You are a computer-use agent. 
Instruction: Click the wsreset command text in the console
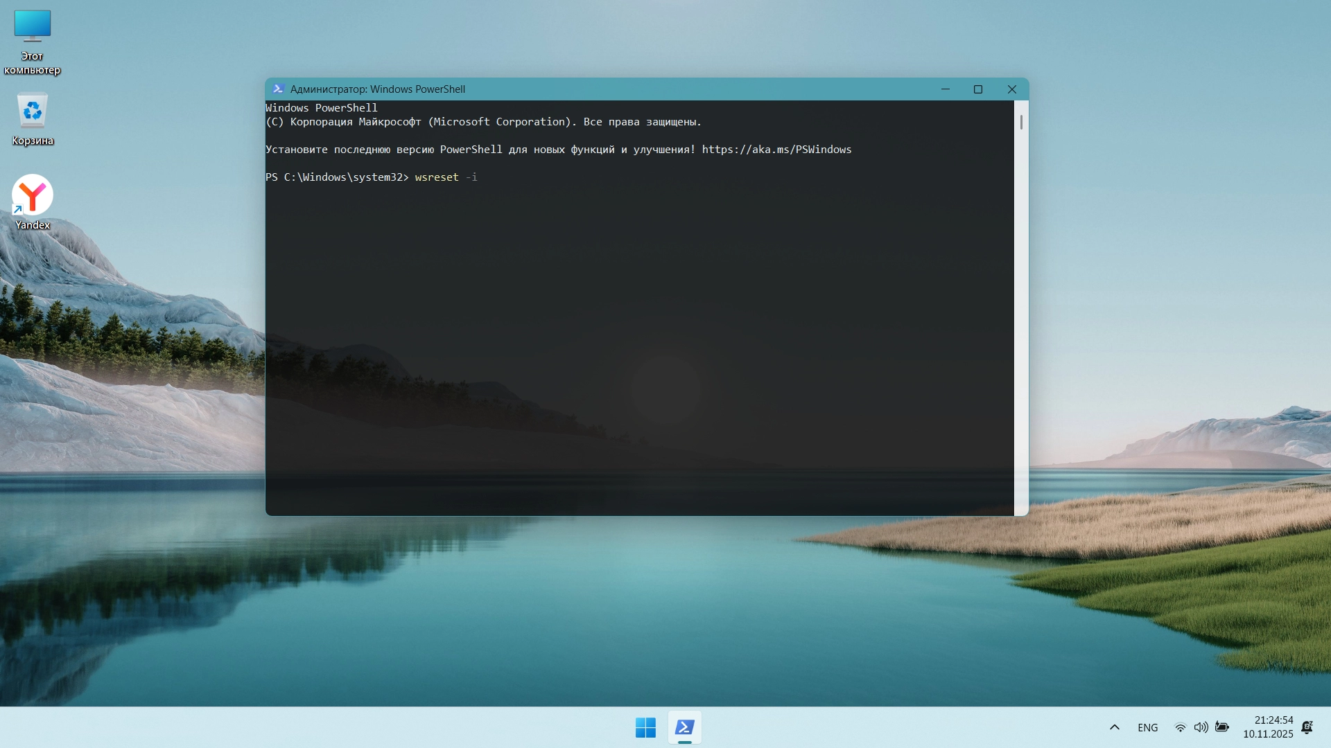(437, 177)
